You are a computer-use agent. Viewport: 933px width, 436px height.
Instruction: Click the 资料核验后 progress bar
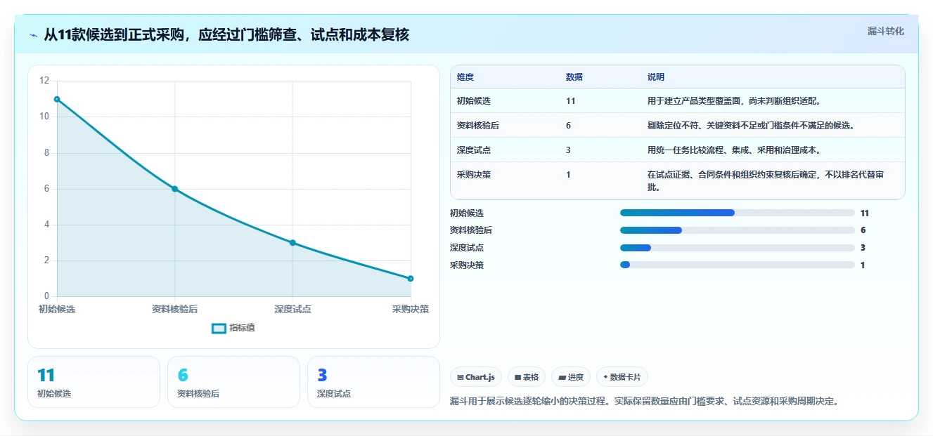[738, 230]
